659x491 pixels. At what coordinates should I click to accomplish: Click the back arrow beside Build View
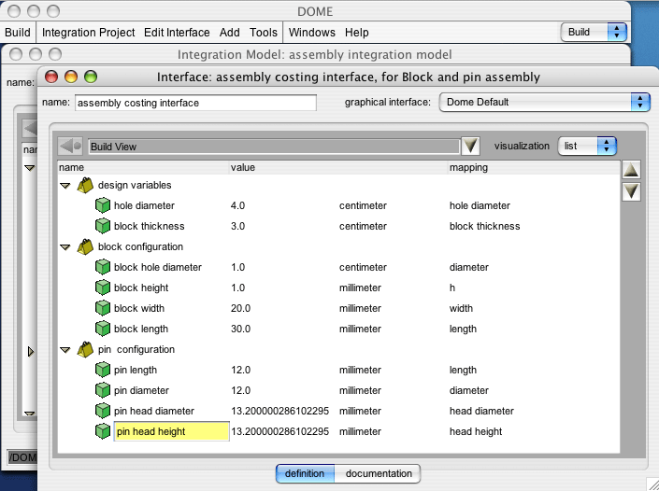(x=70, y=147)
